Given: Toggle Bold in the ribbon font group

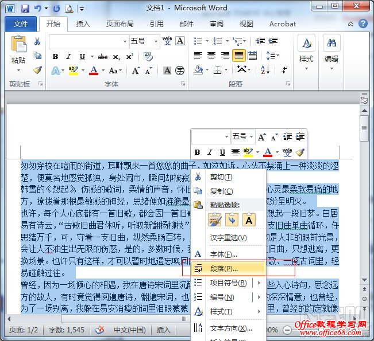Looking at the screenshot, I should [55, 57].
